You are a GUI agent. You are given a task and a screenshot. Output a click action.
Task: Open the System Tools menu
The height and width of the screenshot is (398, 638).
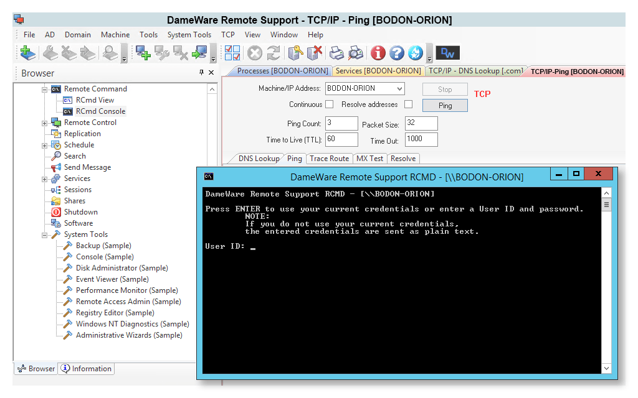pyautogui.click(x=189, y=35)
